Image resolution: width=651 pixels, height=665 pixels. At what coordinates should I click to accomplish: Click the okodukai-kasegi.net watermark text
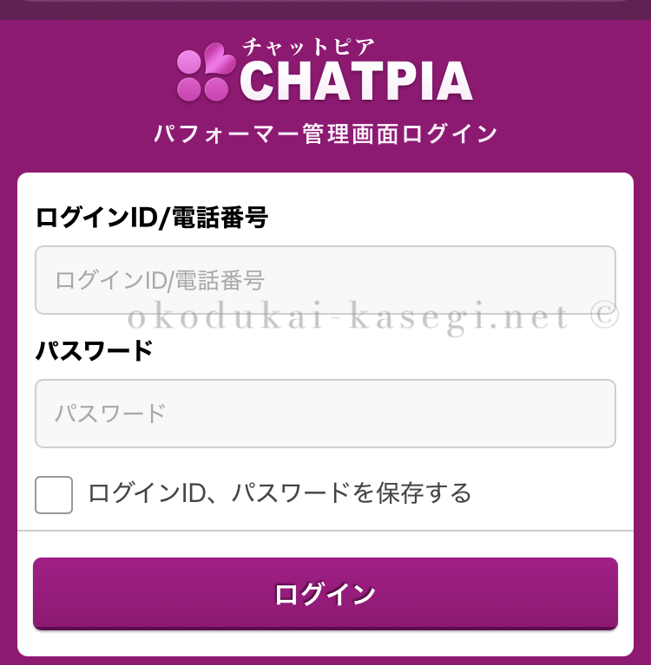[x=347, y=317]
